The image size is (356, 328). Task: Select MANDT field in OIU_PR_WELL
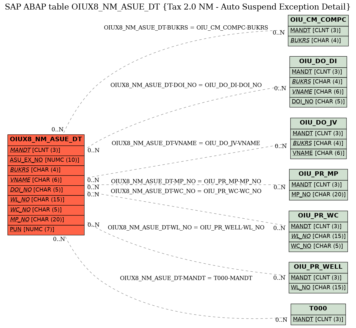318,278
